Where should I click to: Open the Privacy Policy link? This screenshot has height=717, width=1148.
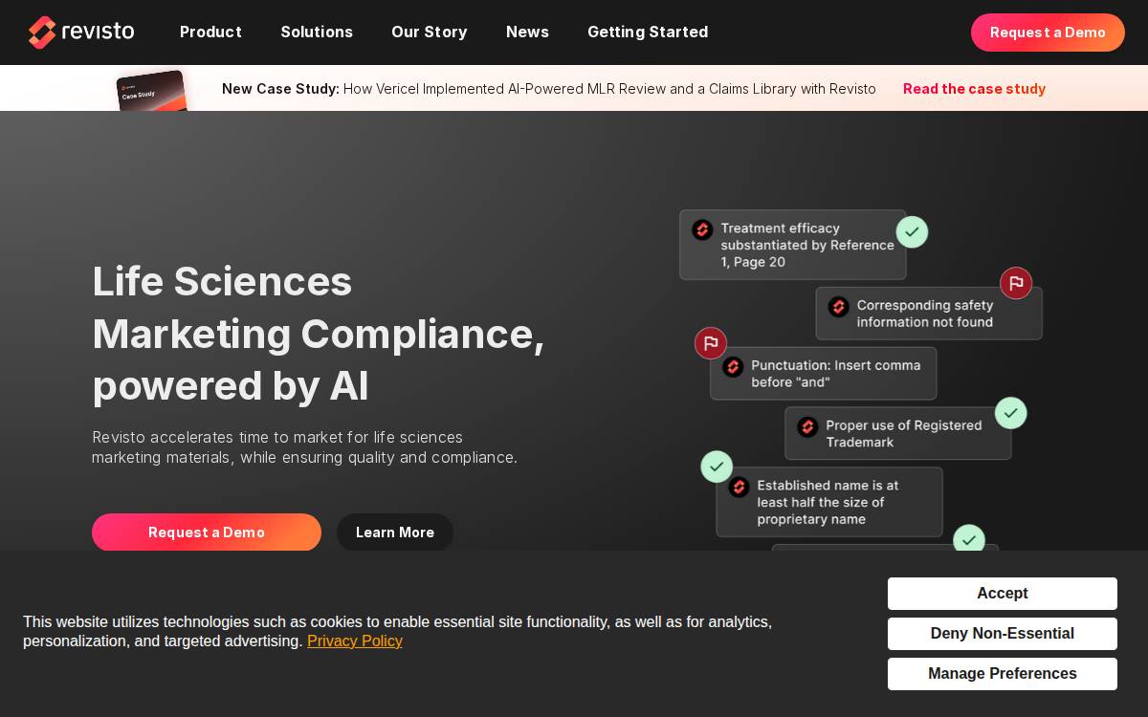(355, 641)
